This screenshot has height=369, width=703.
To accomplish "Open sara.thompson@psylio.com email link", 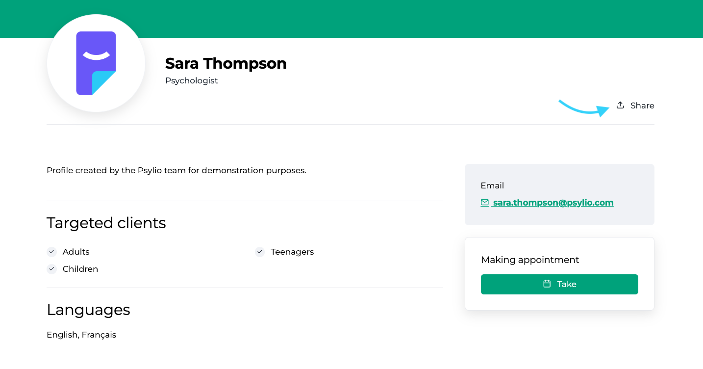I will [553, 203].
